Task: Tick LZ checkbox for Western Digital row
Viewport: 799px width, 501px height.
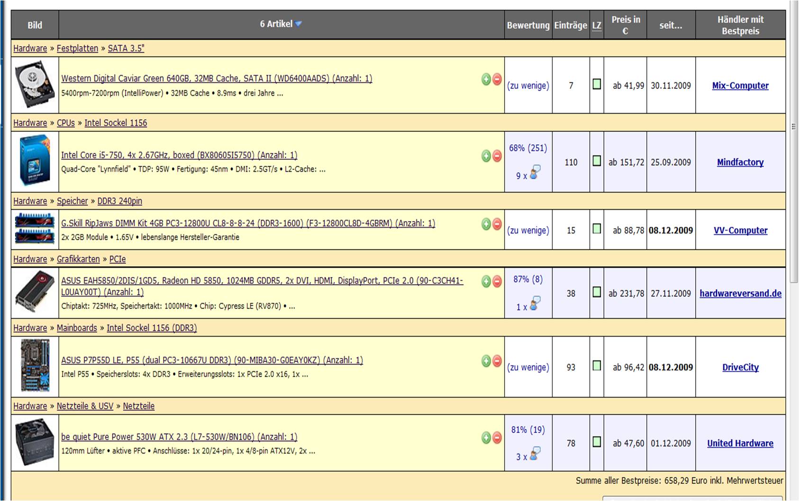Action: click(597, 84)
